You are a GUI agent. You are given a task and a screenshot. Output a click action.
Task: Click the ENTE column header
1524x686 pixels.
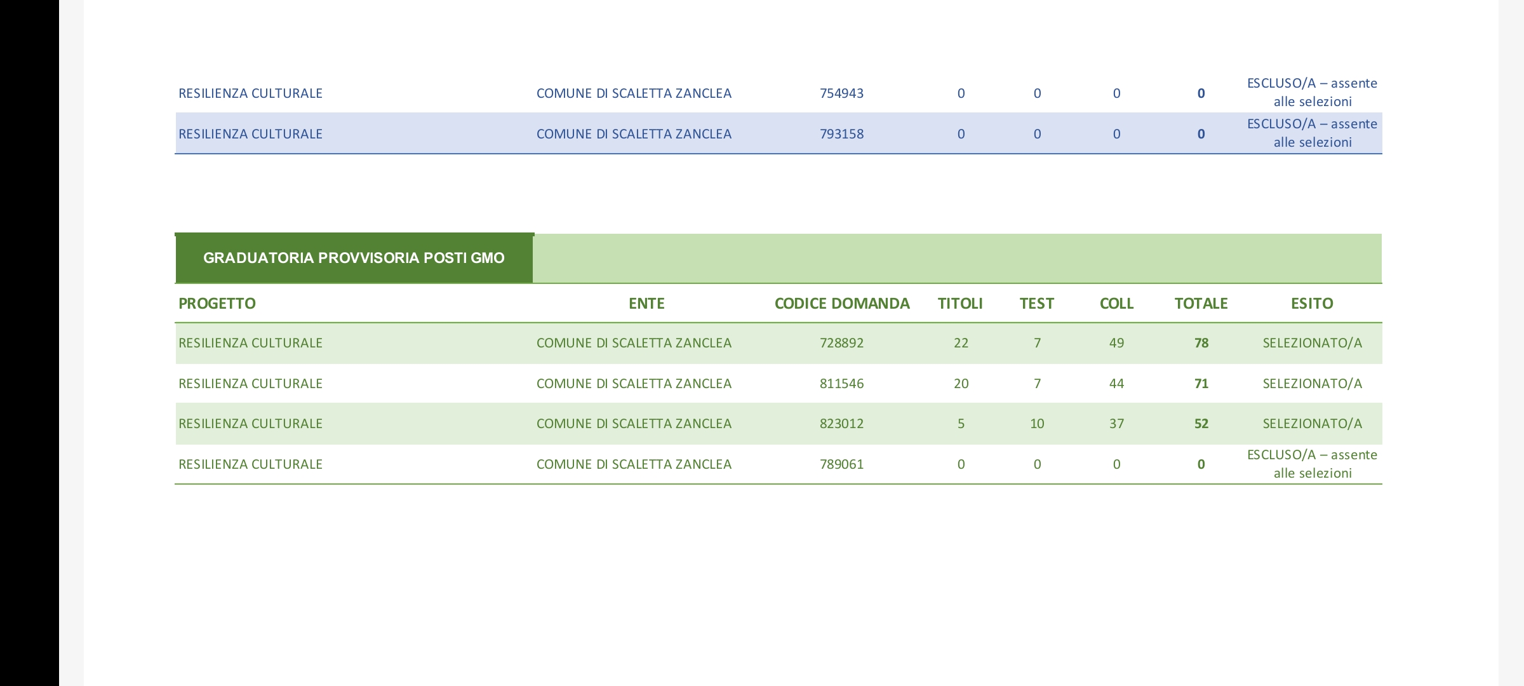point(646,304)
